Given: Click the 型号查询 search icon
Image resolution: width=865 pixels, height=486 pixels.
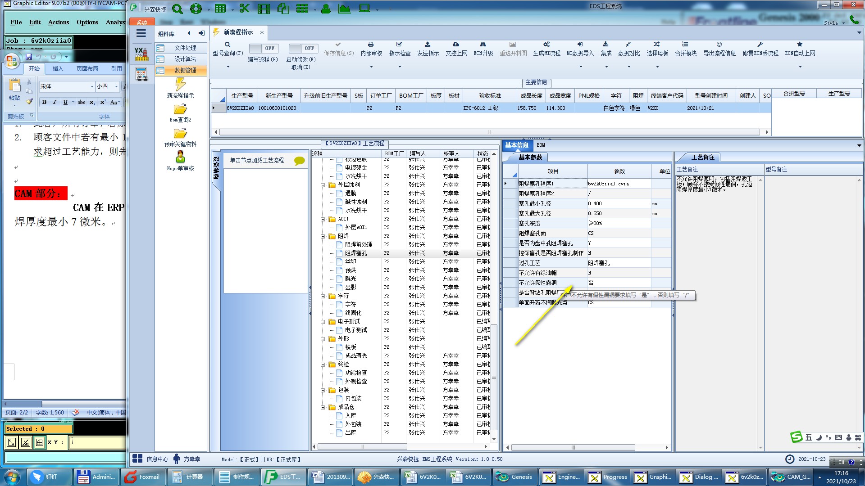Looking at the screenshot, I should (x=228, y=45).
